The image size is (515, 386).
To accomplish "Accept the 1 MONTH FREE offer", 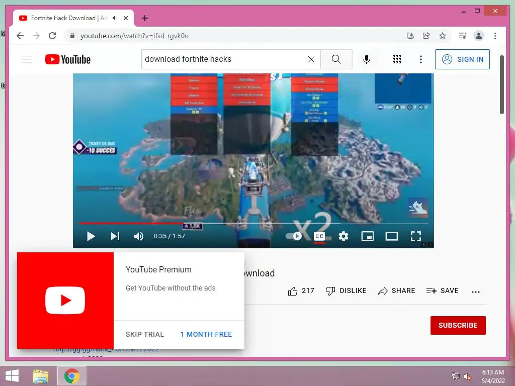I will click(206, 334).
